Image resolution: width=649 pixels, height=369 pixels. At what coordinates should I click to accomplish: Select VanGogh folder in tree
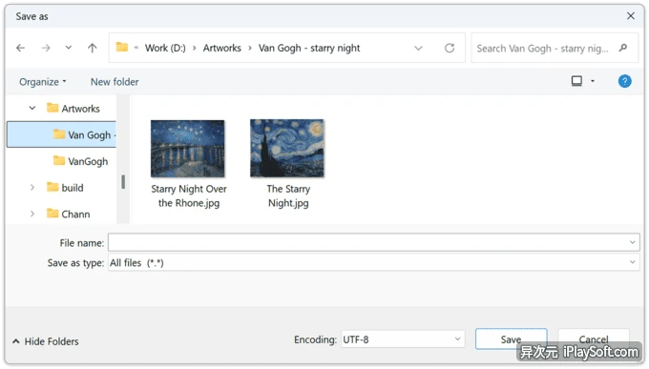81,161
